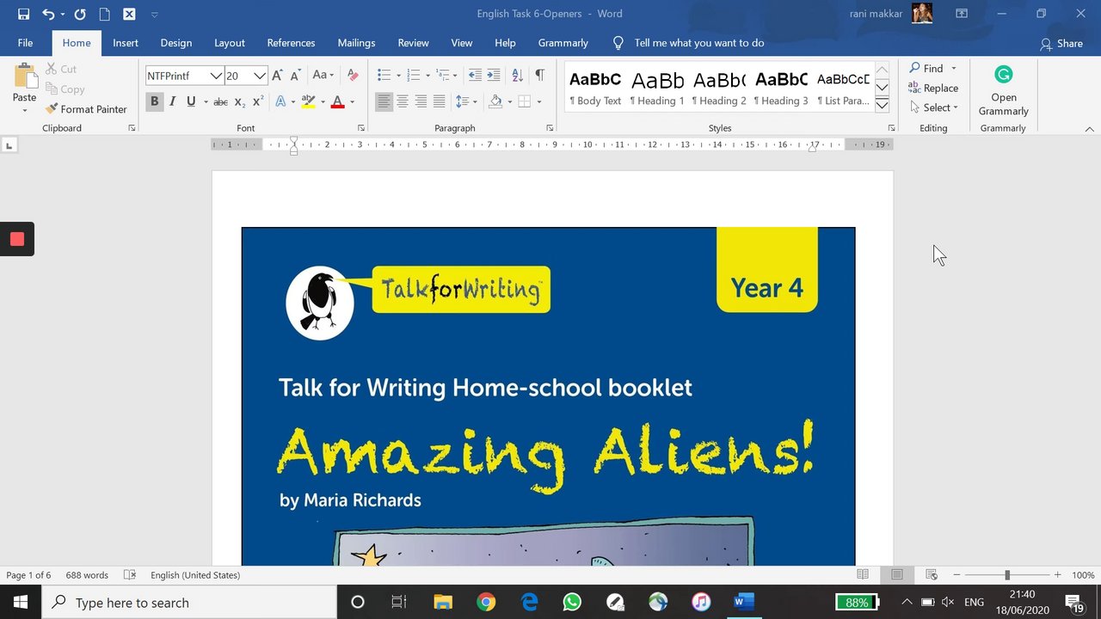This screenshot has height=619, width=1101.
Task: Save the document with the floppy icon
Action: pyautogui.click(x=23, y=14)
